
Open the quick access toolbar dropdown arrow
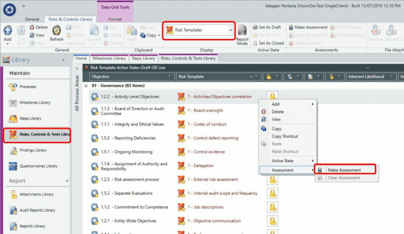24,6
